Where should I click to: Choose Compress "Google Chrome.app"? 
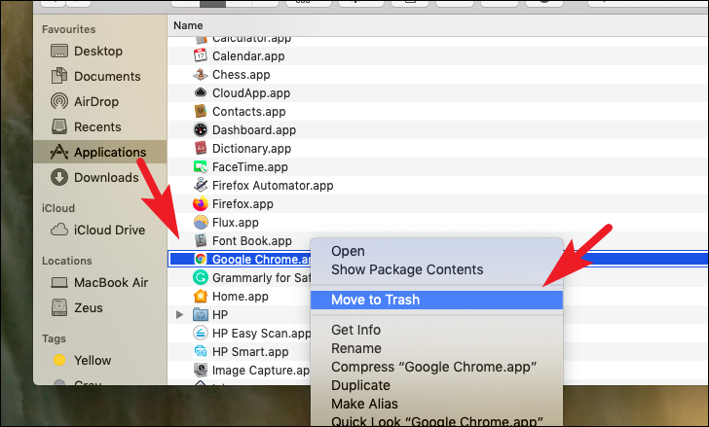[x=436, y=367]
